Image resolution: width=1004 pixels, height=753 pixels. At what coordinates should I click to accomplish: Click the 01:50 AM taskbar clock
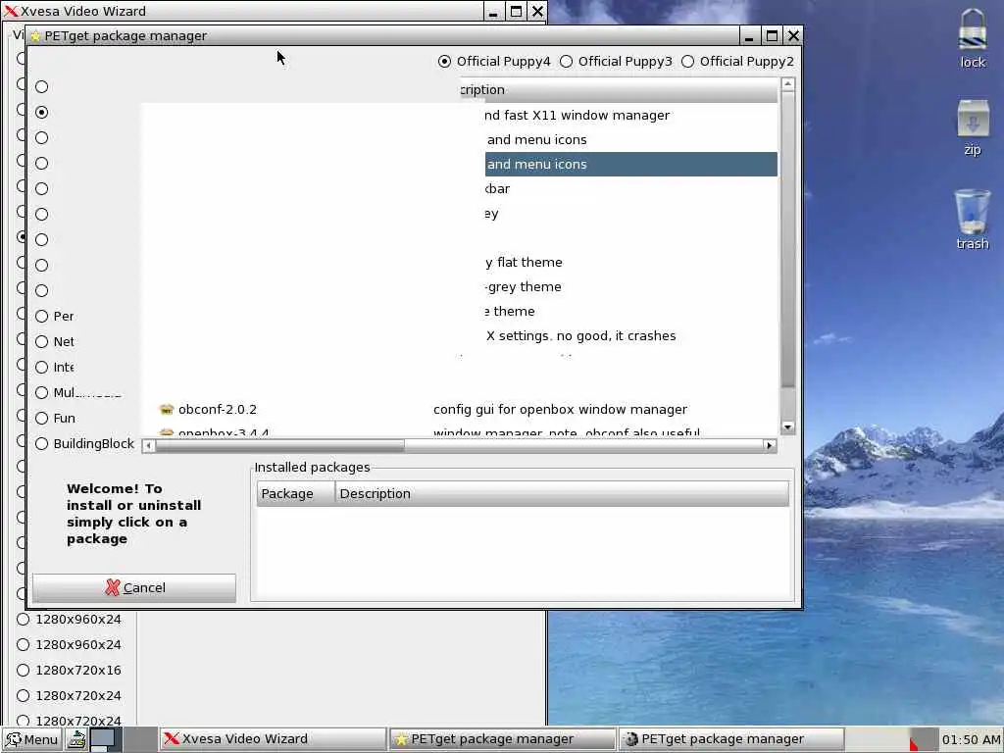[x=971, y=740]
